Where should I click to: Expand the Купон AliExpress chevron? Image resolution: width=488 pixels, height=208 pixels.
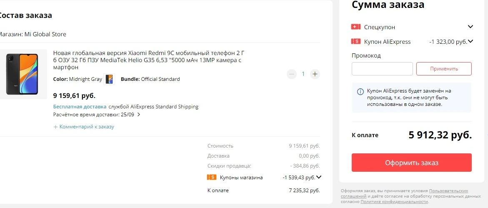pos(470,41)
